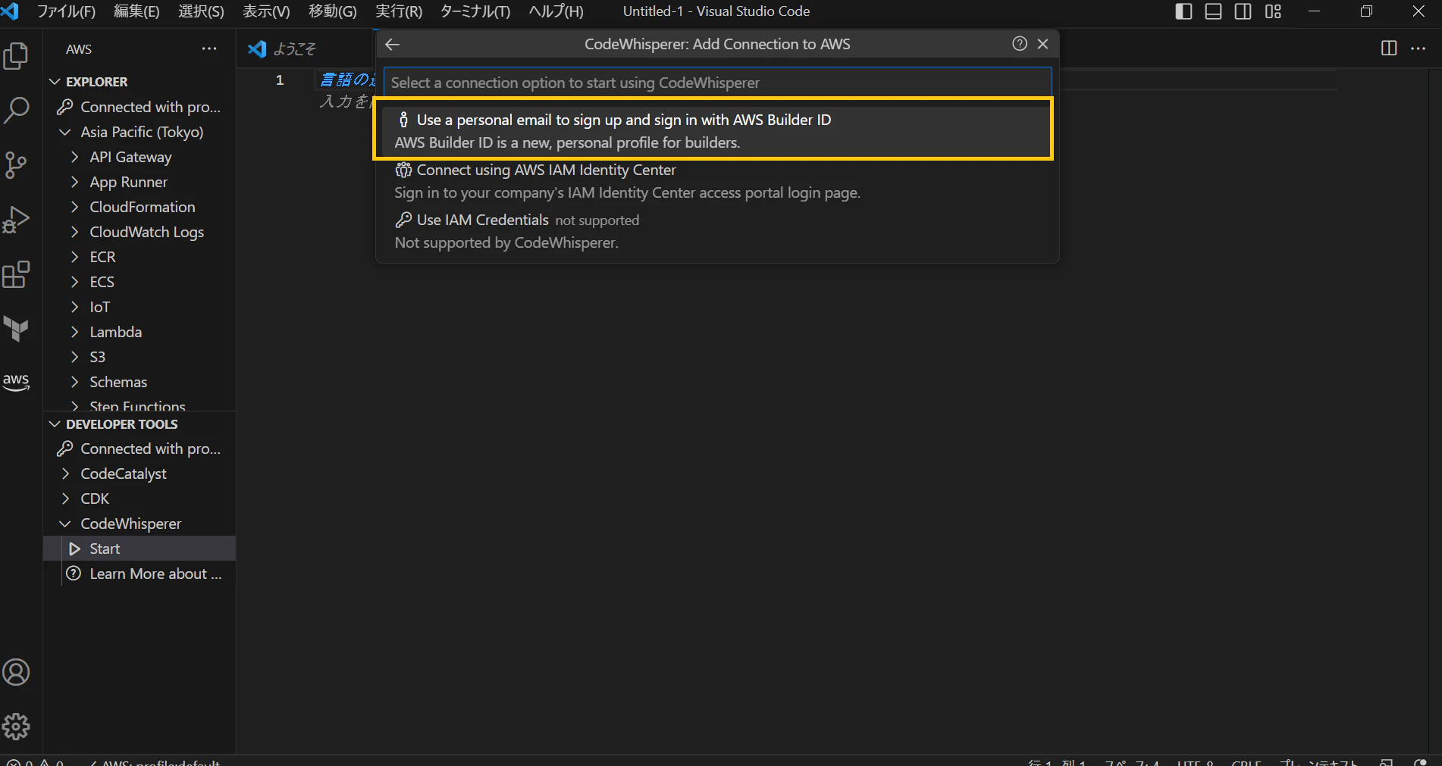
Task: Open the 実行(R) menu
Action: [399, 11]
